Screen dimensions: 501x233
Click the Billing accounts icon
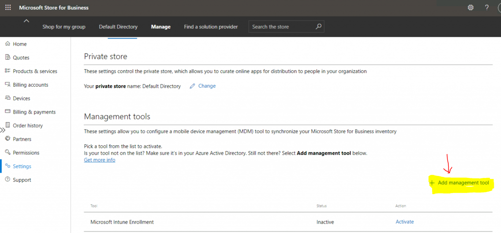coord(8,85)
